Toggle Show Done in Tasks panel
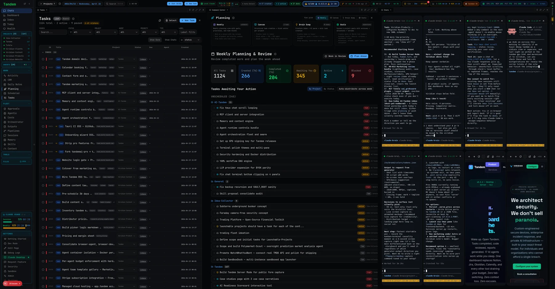Image resolution: width=555 pixels, height=289 pixels. point(155,40)
